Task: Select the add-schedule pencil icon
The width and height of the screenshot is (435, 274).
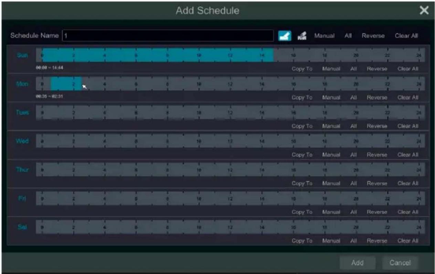Action: point(285,36)
